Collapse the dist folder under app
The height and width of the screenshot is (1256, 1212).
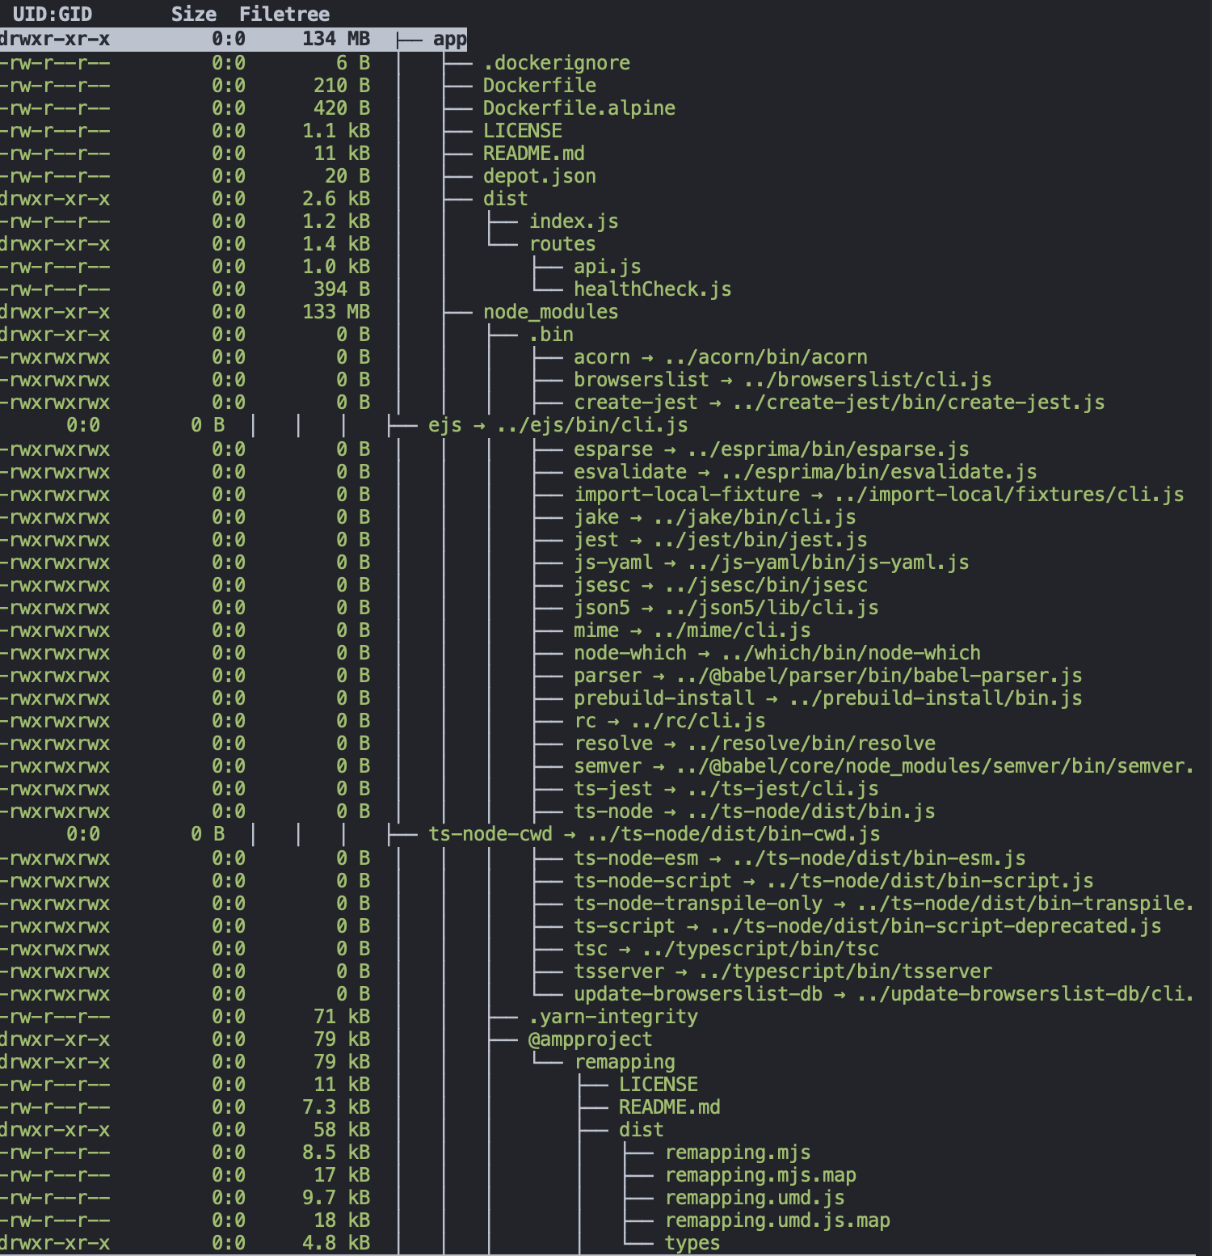tap(505, 199)
